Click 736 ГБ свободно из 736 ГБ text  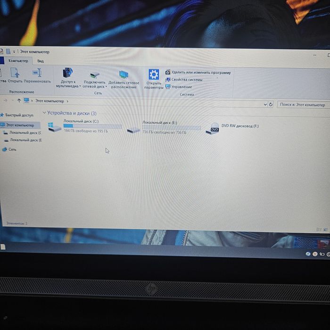pyautogui.click(x=165, y=132)
